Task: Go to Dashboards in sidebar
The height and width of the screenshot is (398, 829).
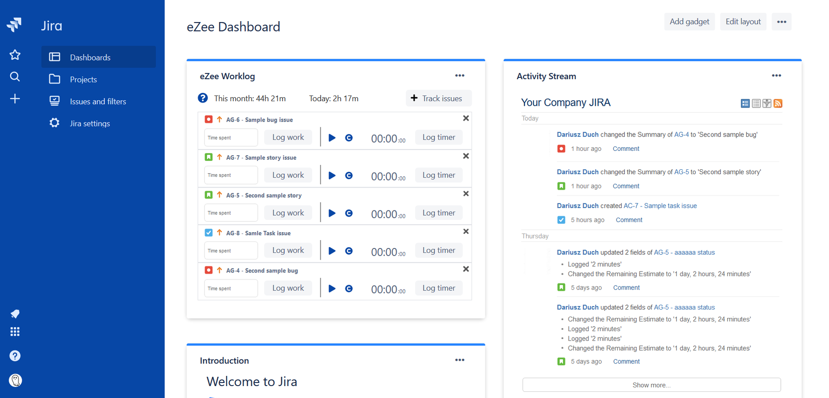Action: [98, 57]
